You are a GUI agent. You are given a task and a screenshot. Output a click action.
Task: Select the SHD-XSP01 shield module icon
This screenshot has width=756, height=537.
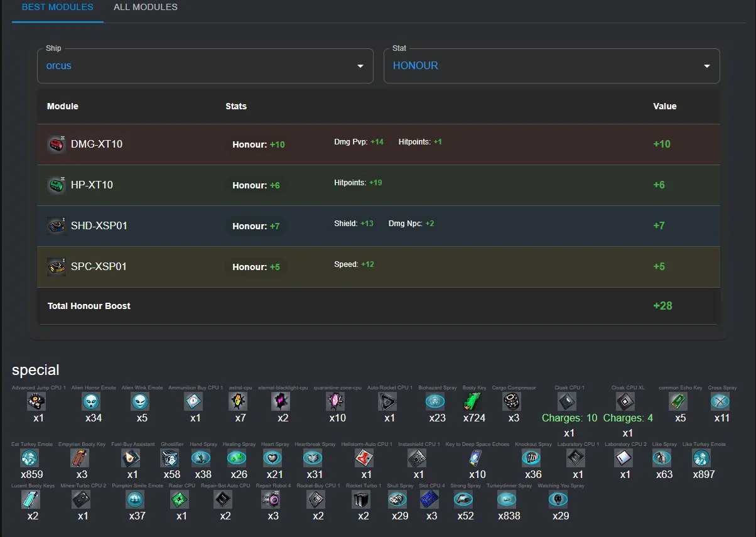point(57,226)
